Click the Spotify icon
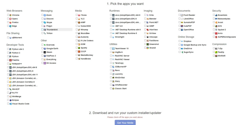 click(x=79, y=48)
